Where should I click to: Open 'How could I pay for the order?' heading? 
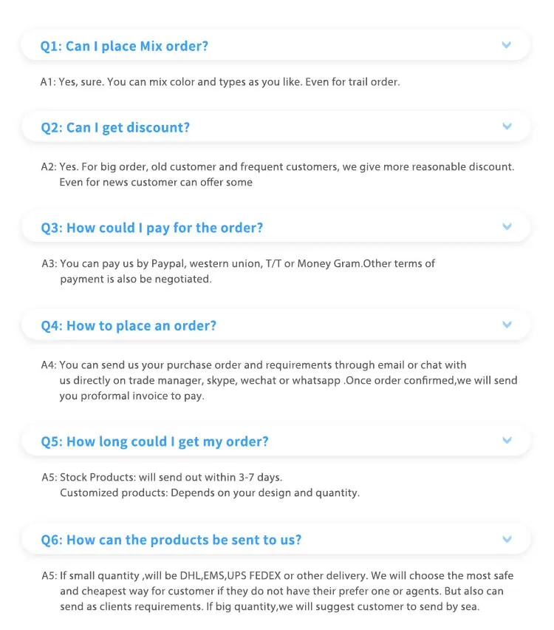(151, 228)
